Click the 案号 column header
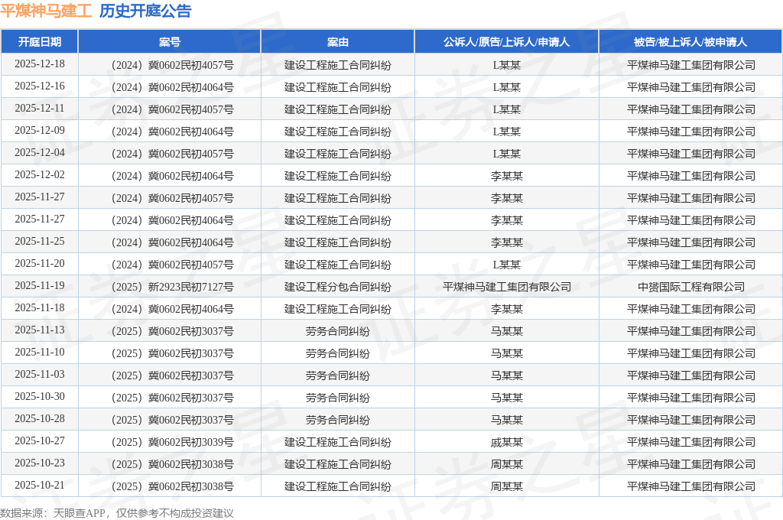 [x=170, y=42]
